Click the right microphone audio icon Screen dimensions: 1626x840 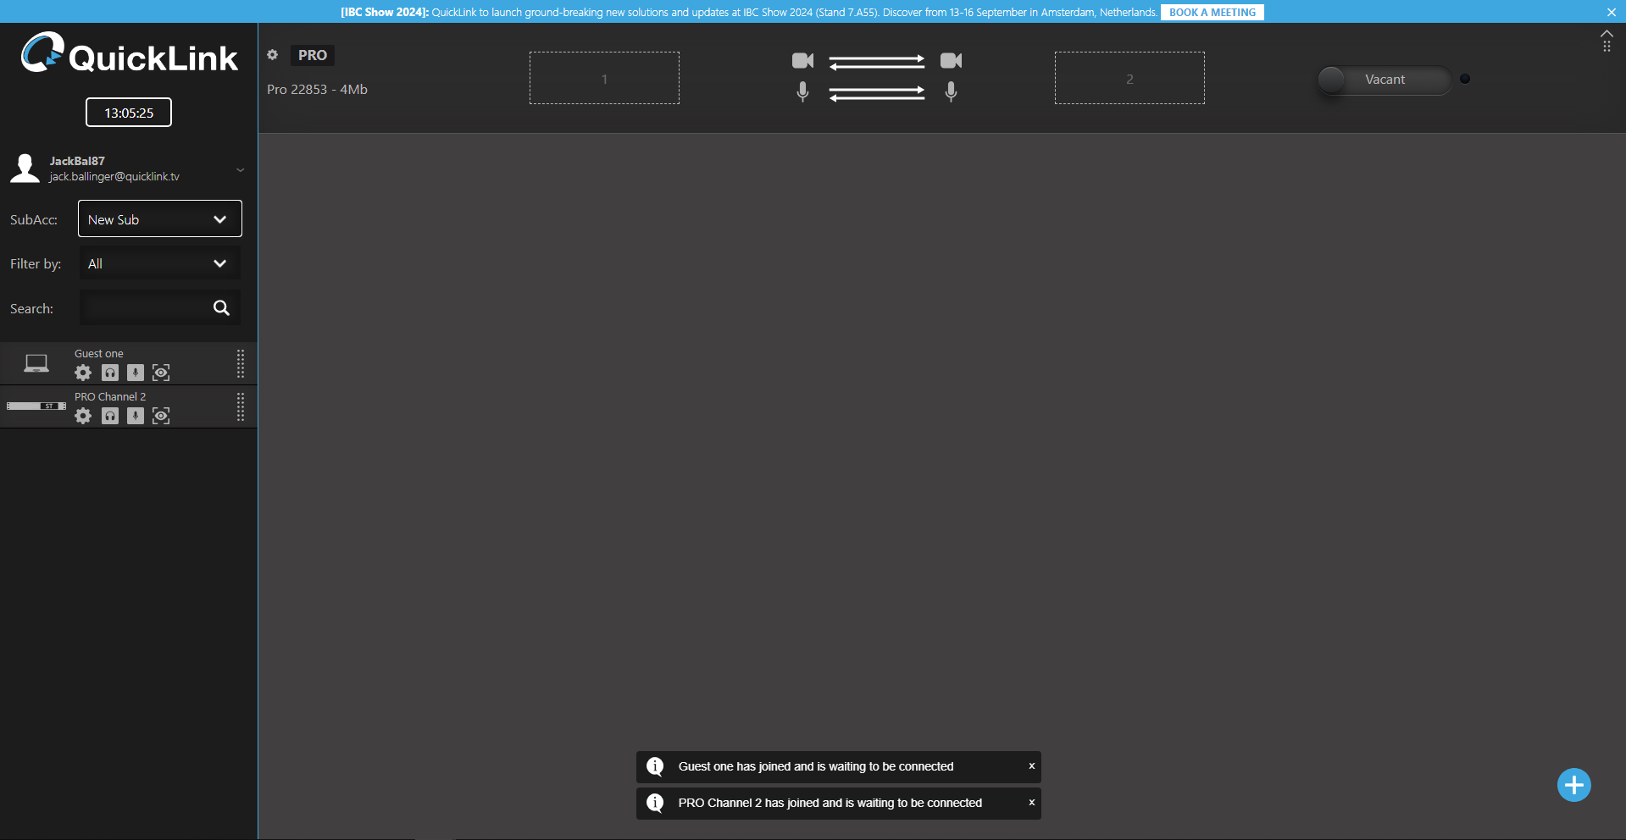(951, 91)
